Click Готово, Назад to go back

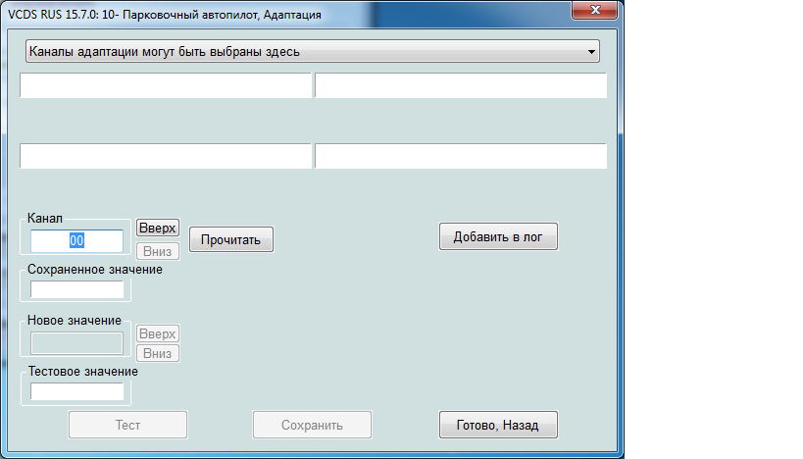498,425
